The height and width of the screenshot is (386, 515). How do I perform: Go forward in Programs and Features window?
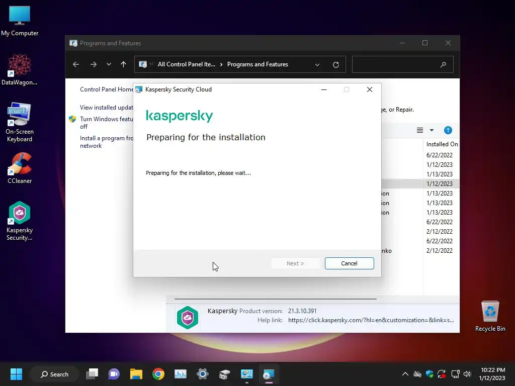click(93, 64)
